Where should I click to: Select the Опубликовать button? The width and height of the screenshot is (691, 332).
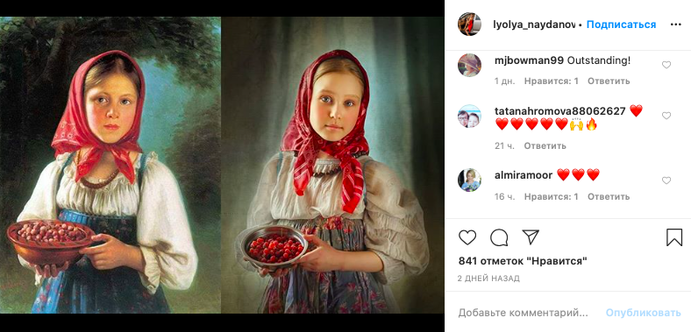[644, 313]
